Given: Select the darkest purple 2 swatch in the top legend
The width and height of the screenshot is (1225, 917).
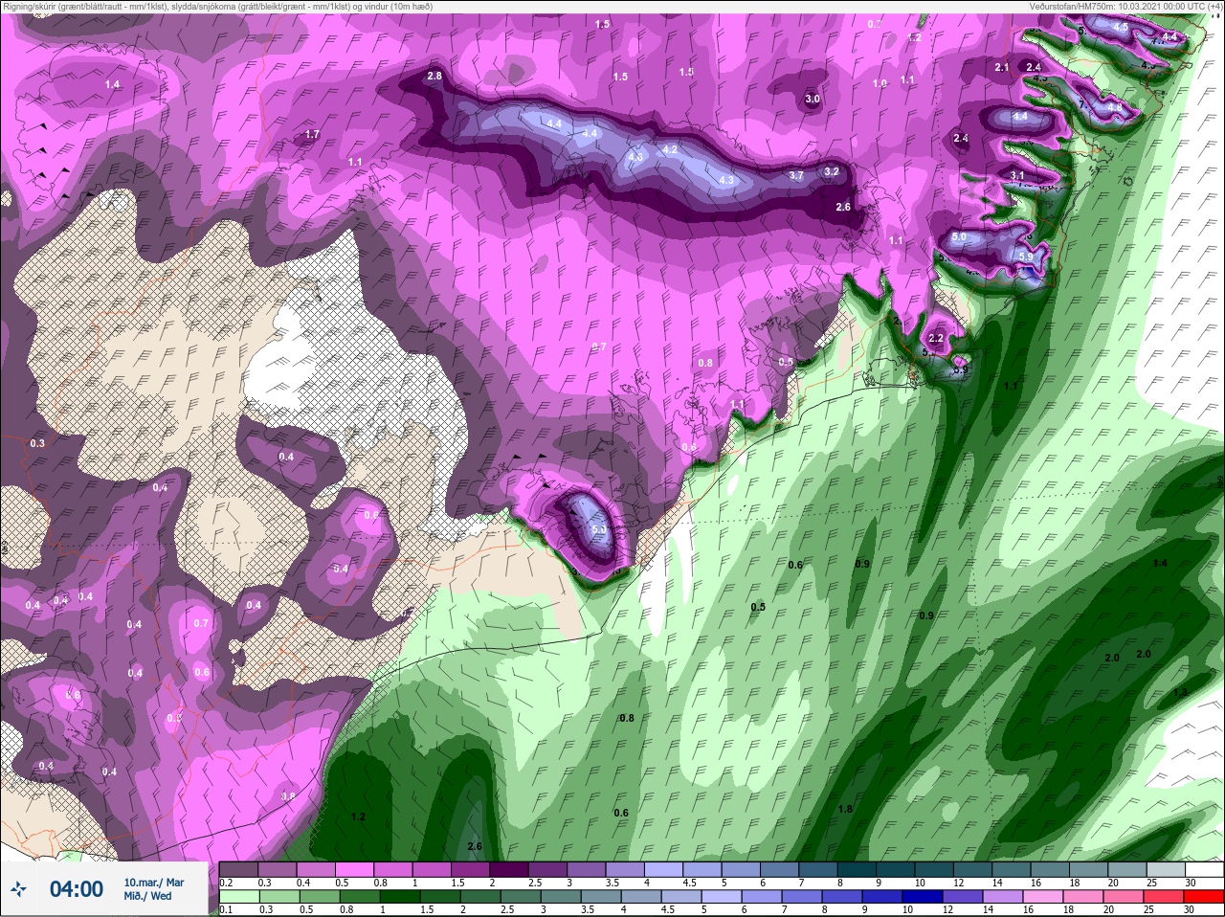Looking at the screenshot, I should (x=508, y=870).
